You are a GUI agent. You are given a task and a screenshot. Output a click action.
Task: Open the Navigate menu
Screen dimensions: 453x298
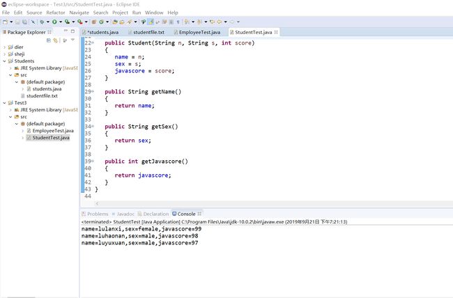point(79,13)
